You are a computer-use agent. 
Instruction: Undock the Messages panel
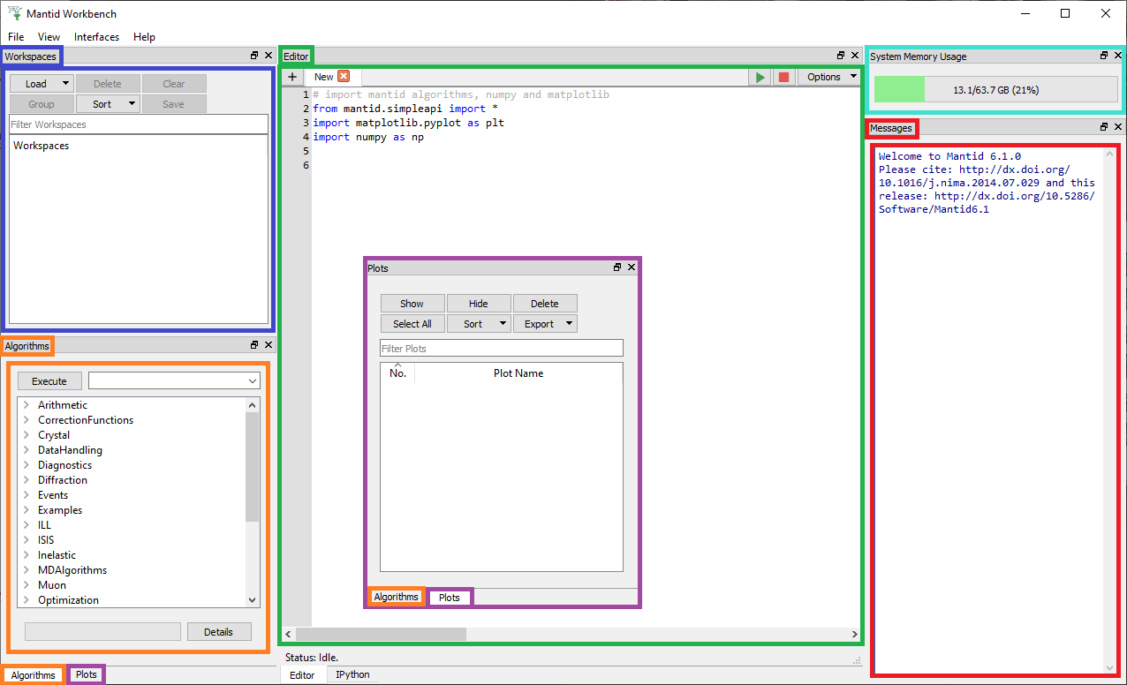(1104, 127)
